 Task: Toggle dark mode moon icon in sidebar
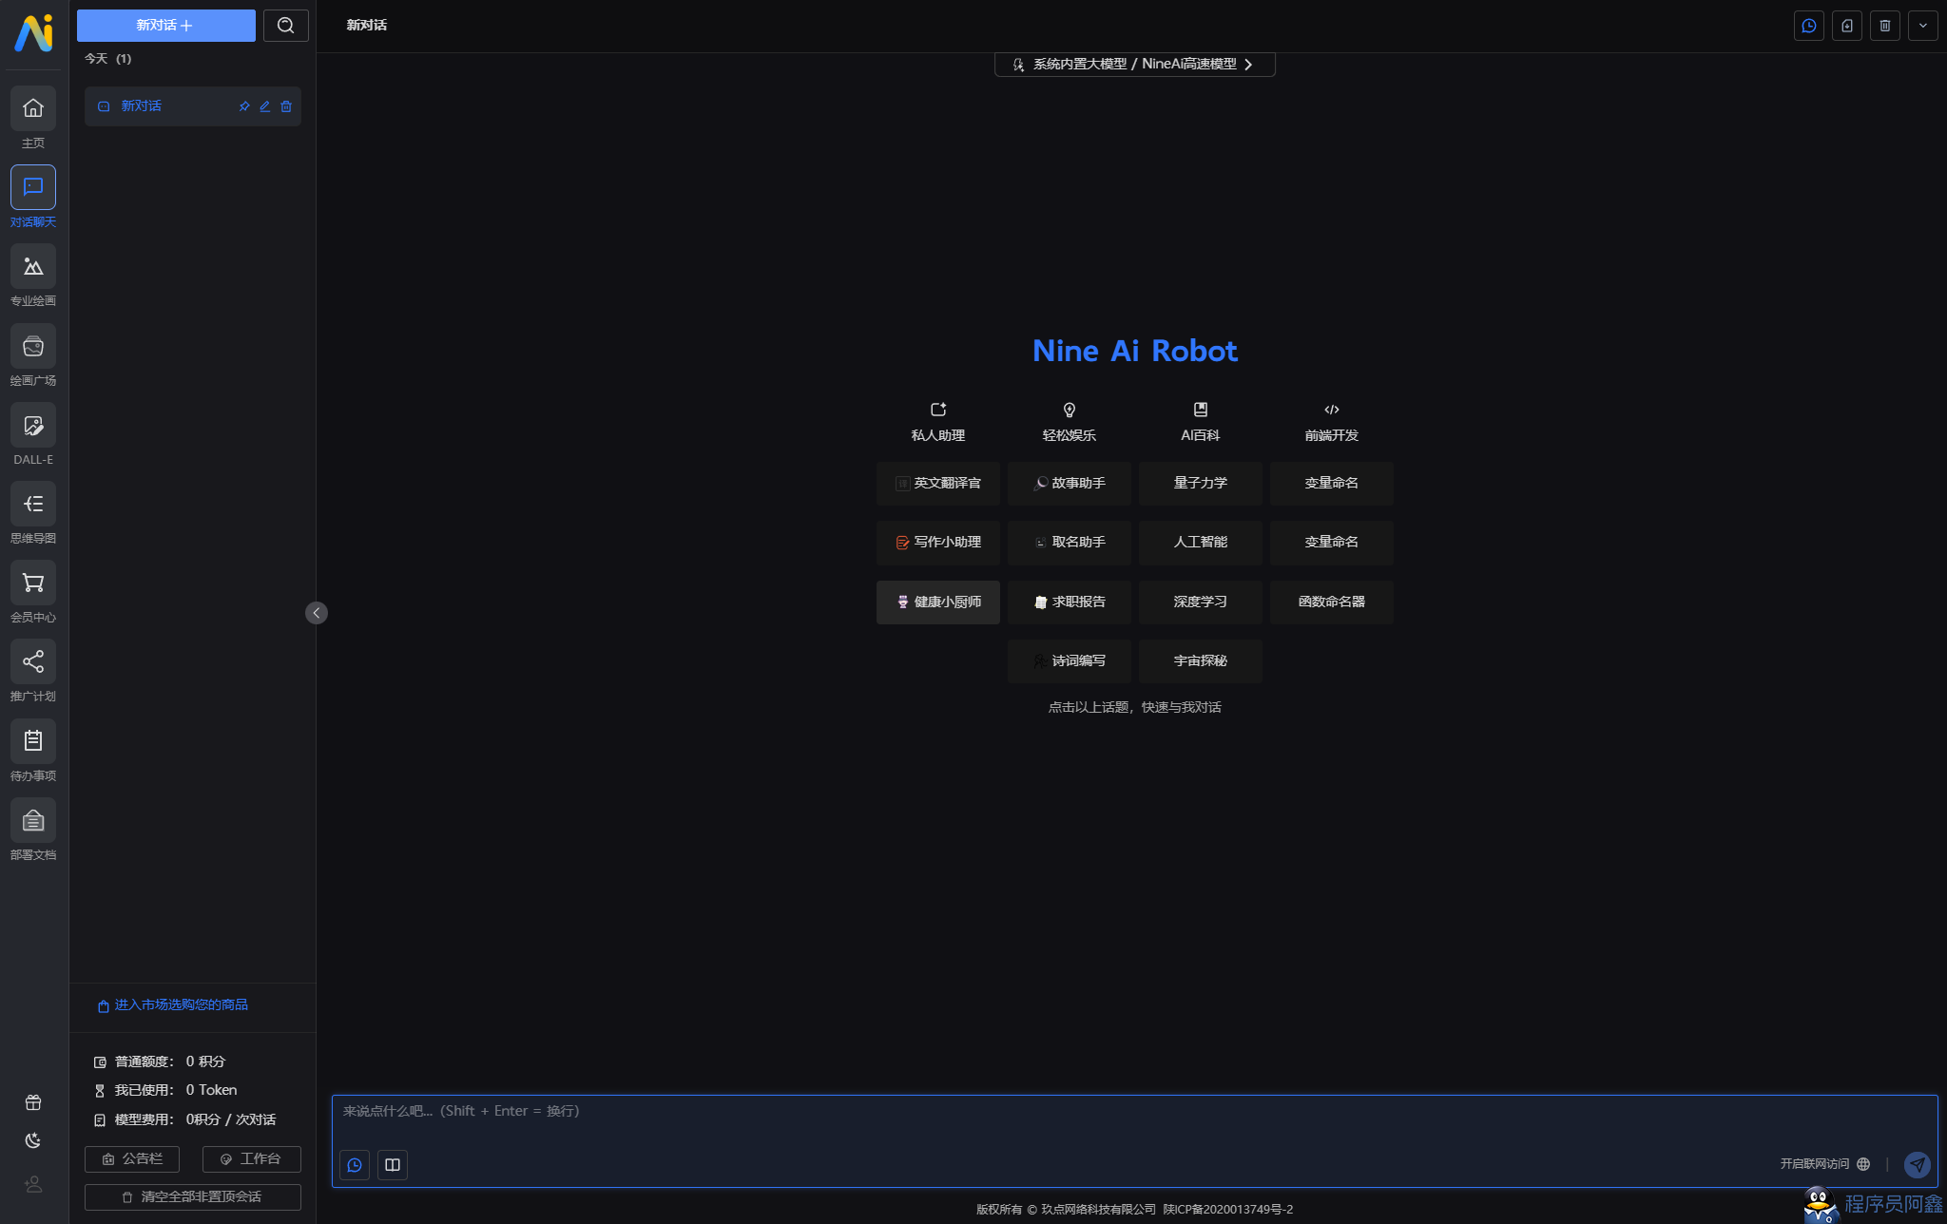point(33,1140)
